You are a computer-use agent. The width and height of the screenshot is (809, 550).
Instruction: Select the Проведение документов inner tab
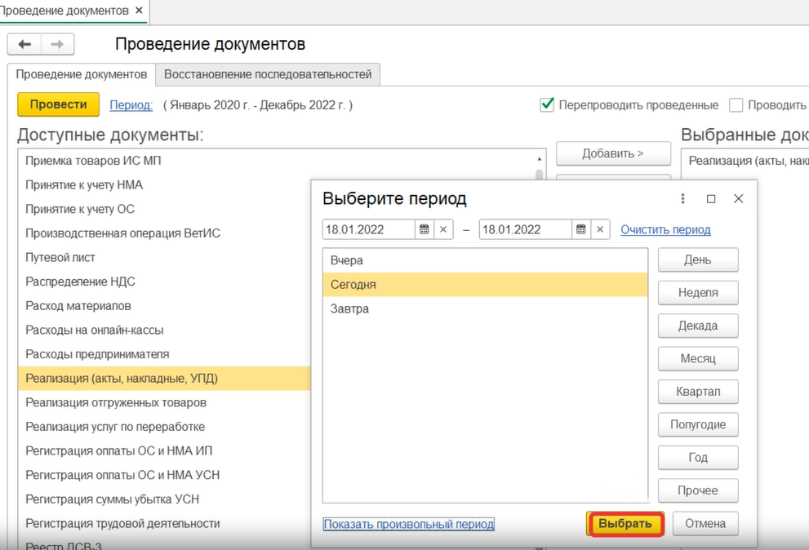click(82, 74)
